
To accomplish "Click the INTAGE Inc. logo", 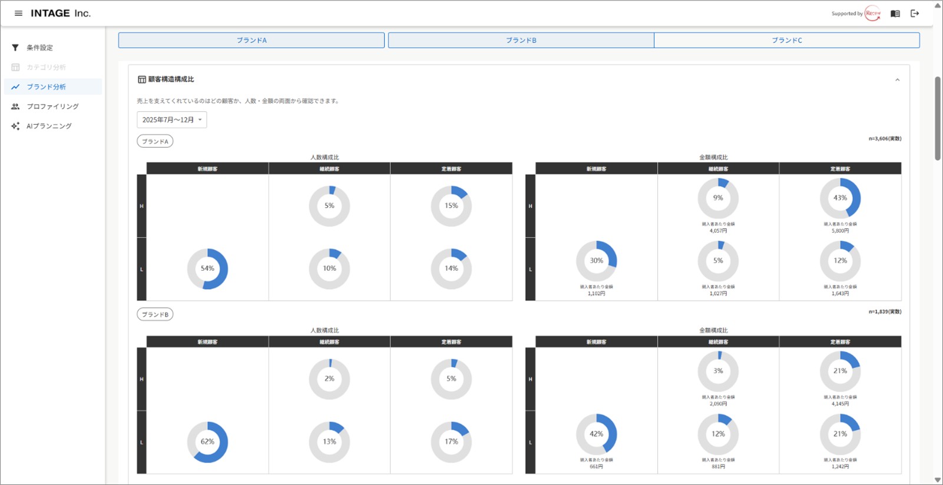I will (61, 13).
